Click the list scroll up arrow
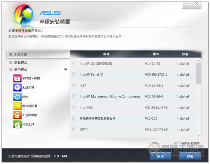This screenshot has width=210, height=164. point(199,61)
